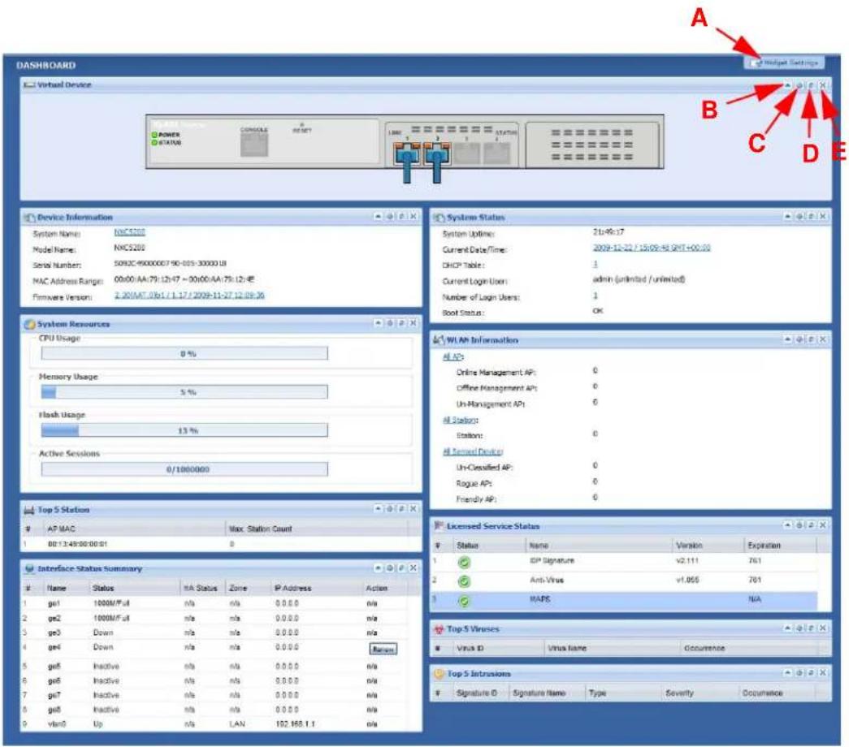Select the highlighted MAPS service row

click(x=624, y=600)
